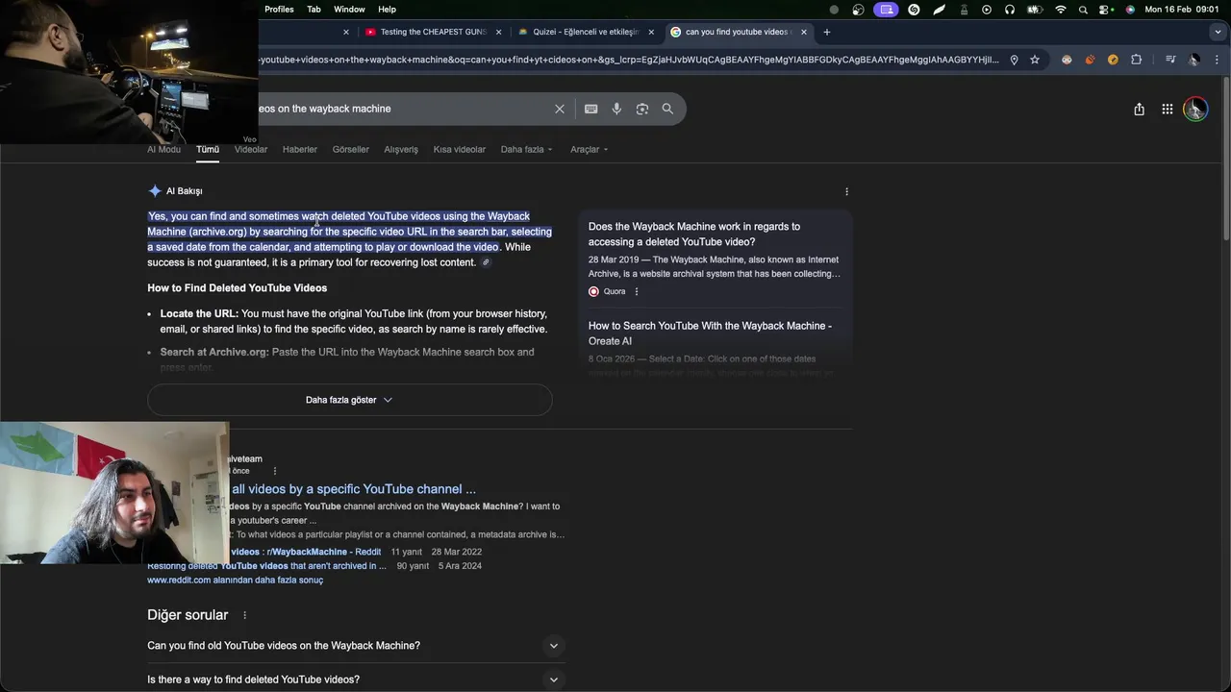The height and width of the screenshot is (692, 1231).
Task: Open macOS Control Center icon
Action: click(x=1106, y=9)
